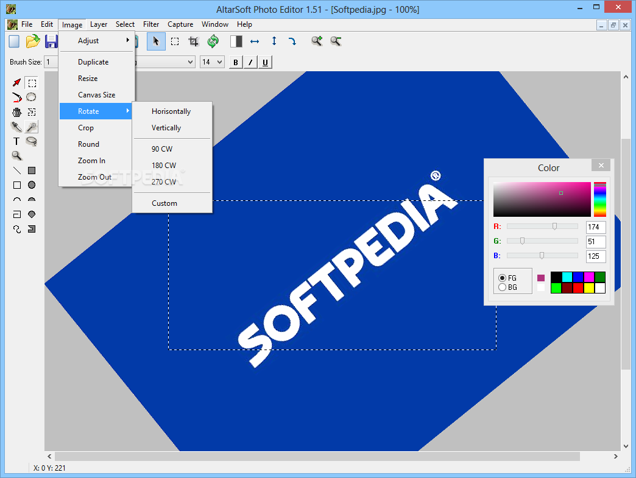
Task: Select the elliptical selection tool
Action: [x=31, y=97]
